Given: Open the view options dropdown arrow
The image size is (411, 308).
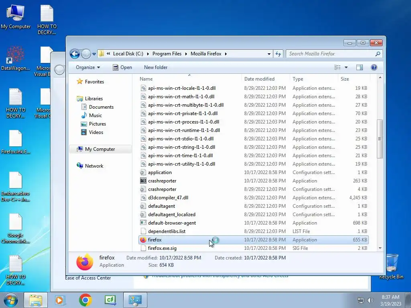Looking at the screenshot, I should (346, 67).
